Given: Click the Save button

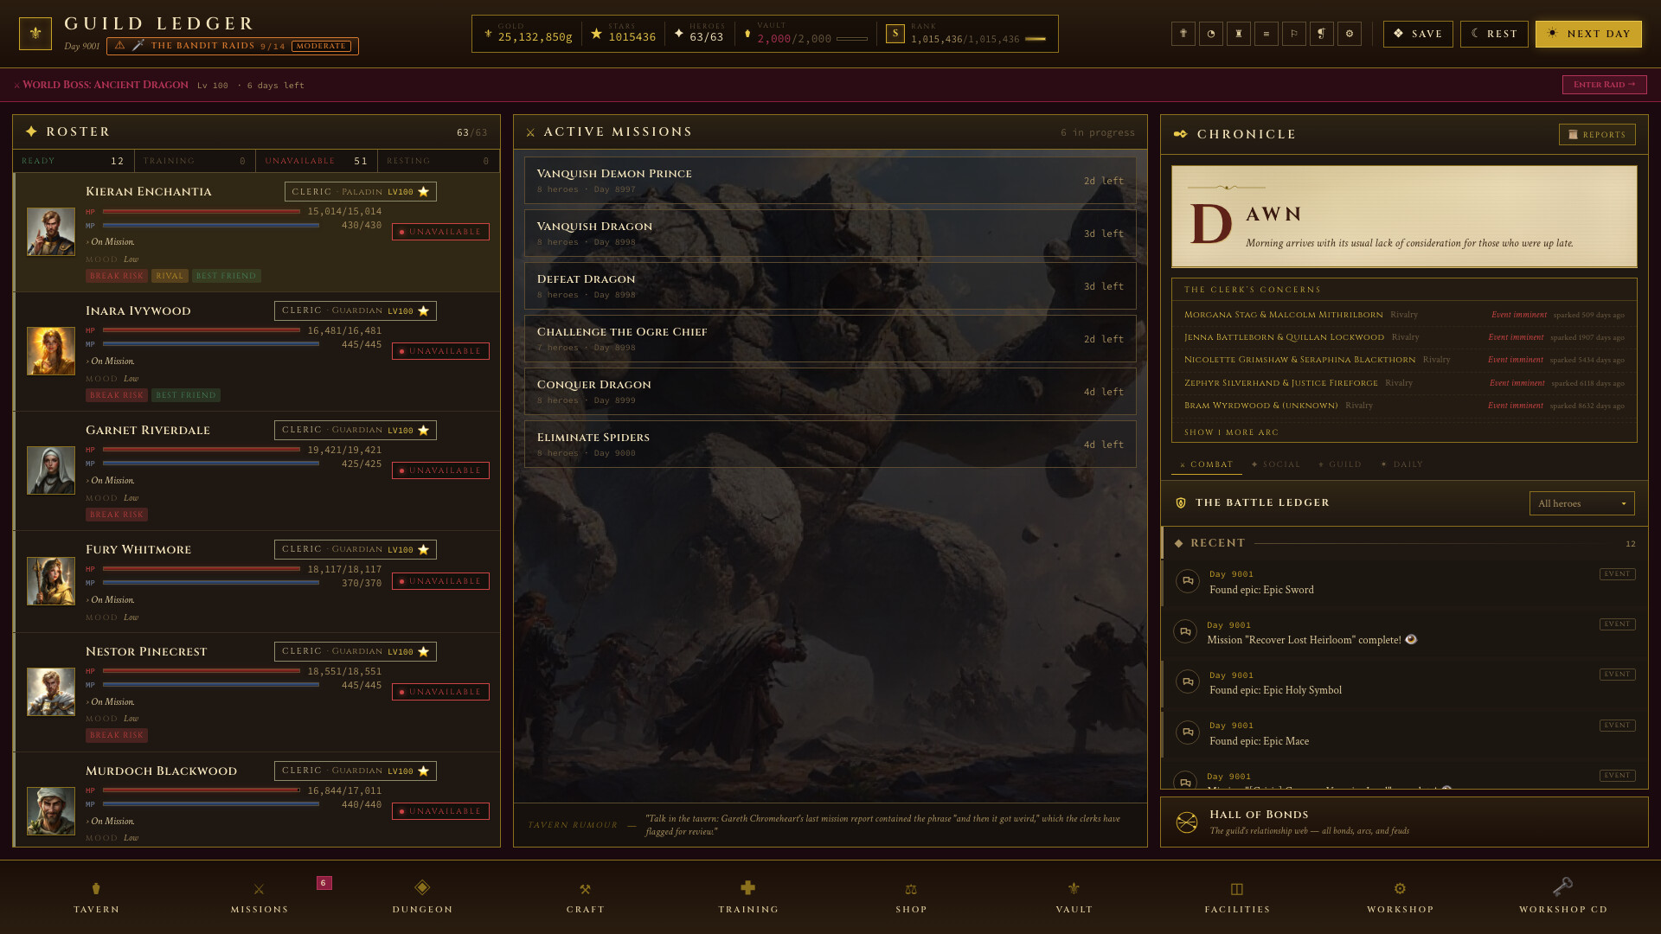Looking at the screenshot, I should 1418,34.
